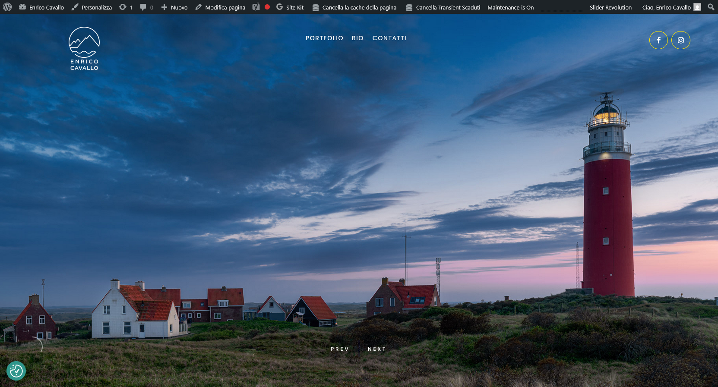
Task: Click the NEXT slide button
Action: tap(376, 349)
